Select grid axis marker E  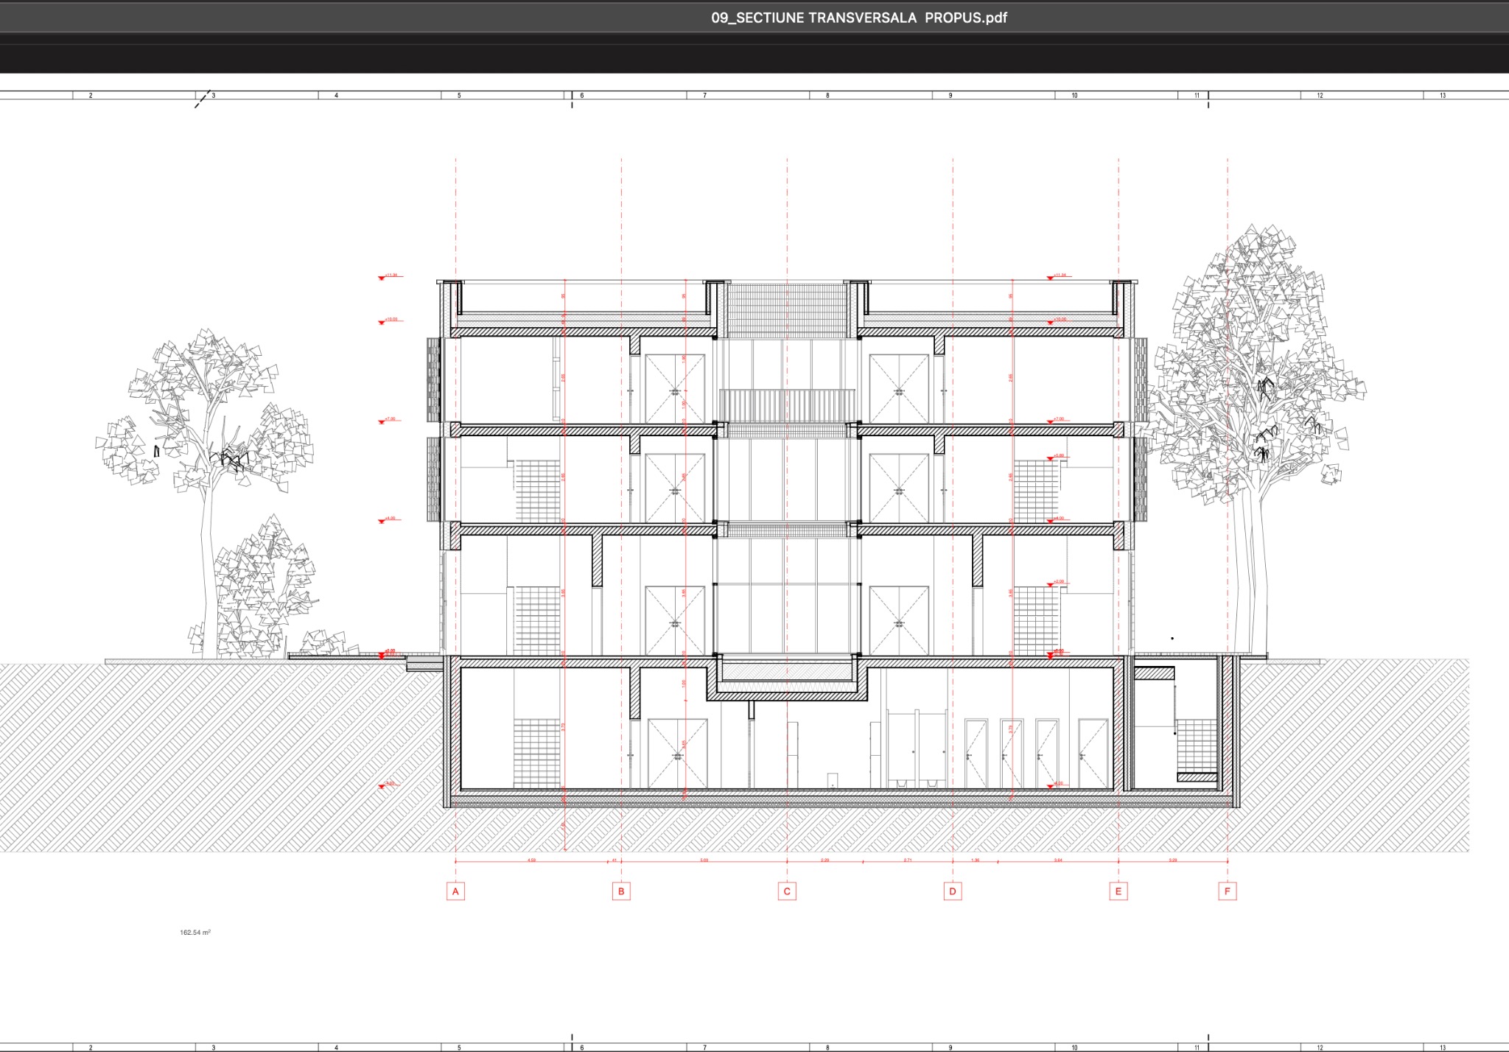(1118, 891)
